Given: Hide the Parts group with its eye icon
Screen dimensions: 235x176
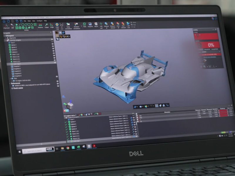Looking at the screenshot, I should [x=57, y=78].
